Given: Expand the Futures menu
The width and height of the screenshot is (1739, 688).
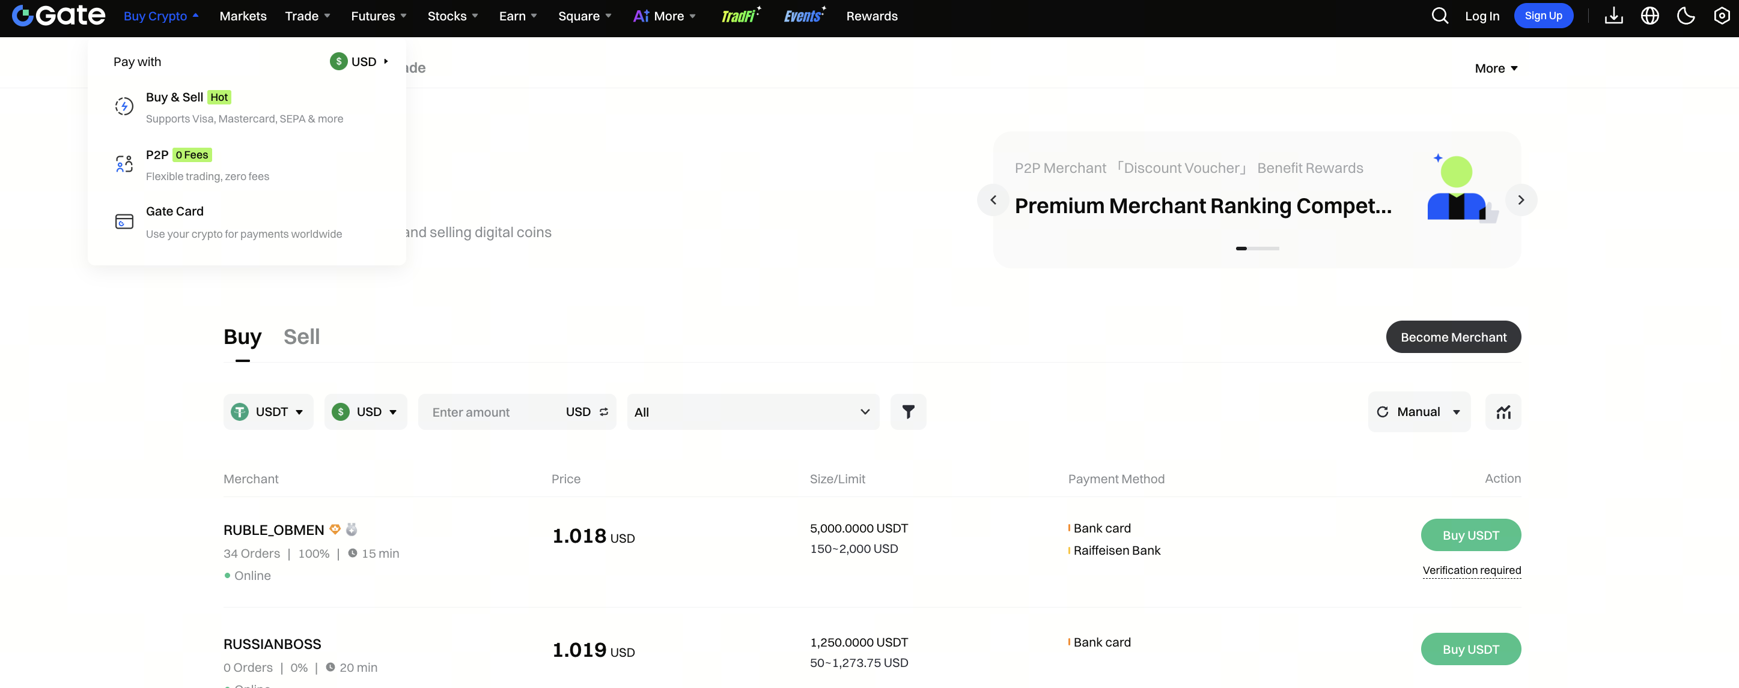Looking at the screenshot, I should click(379, 16).
